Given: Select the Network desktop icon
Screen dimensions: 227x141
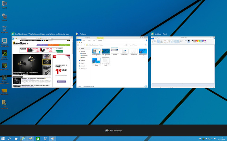Looking at the screenshot, I should (5, 17).
